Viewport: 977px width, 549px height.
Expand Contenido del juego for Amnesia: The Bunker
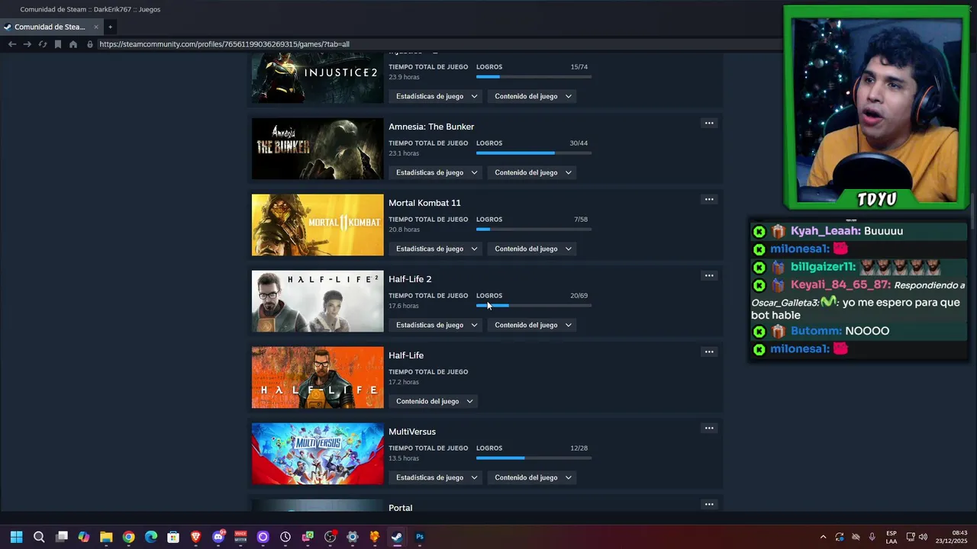533,172
